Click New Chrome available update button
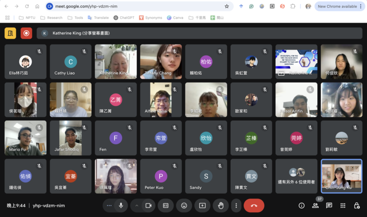The height and width of the screenshot is (217, 367). tap(340, 6)
